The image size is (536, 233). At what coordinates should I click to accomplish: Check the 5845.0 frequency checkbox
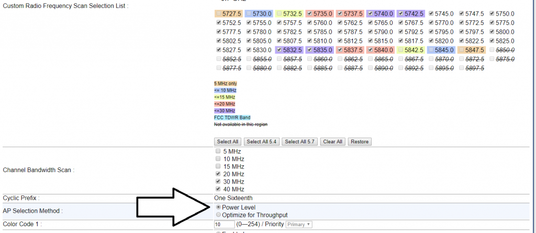tap(431, 50)
